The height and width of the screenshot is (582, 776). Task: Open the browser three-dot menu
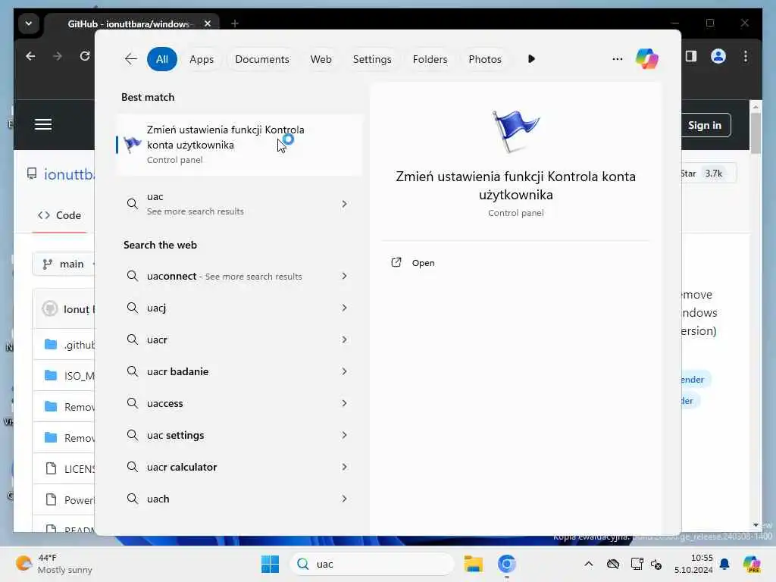tap(746, 56)
